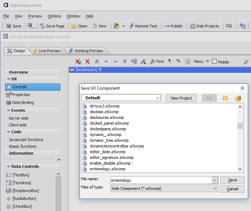The image size is (251, 211).
Task: Toggle the paragraph mark icon
Action: [169, 61]
